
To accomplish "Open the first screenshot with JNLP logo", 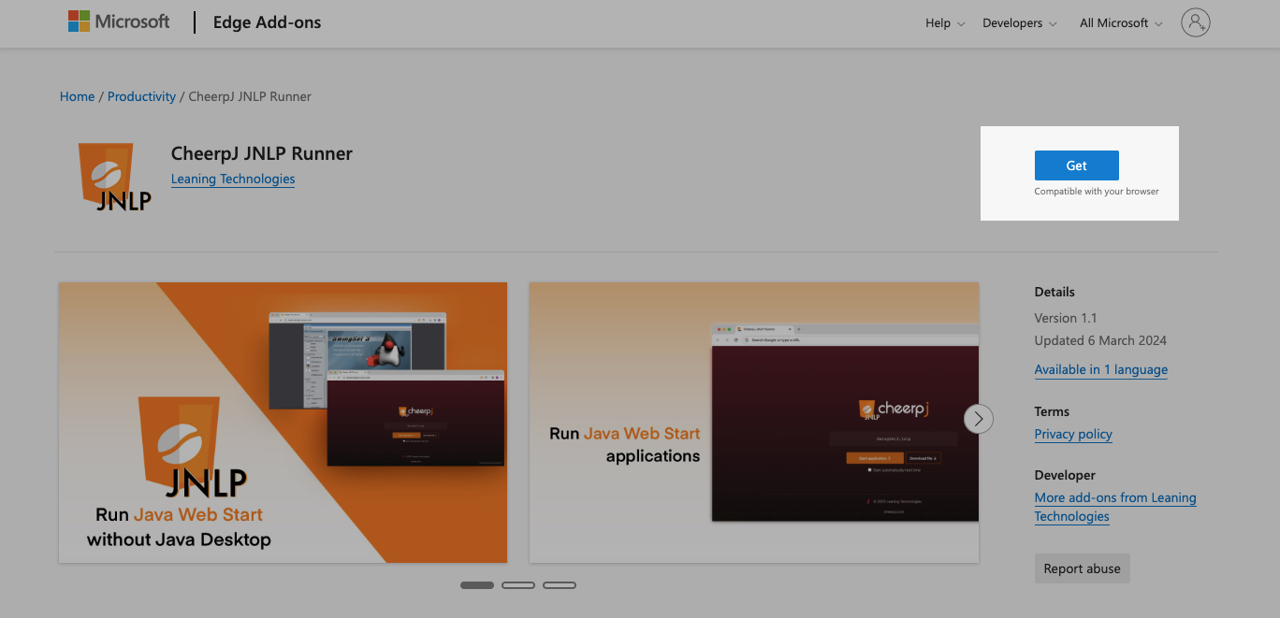I will [x=283, y=423].
